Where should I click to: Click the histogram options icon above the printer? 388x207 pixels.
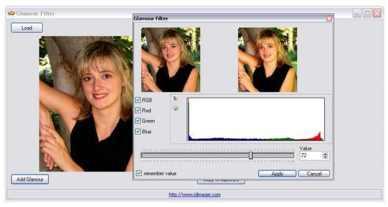pyautogui.click(x=175, y=99)
